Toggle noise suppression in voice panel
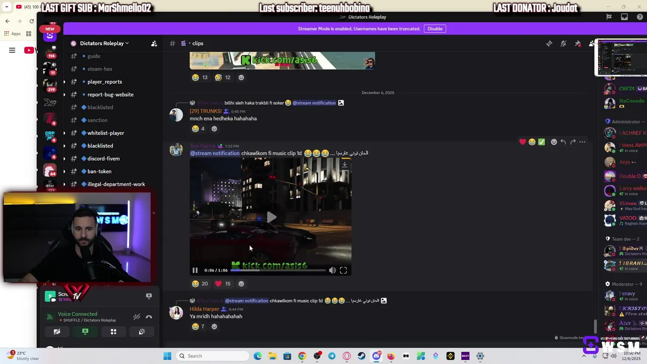This screenshot has width=647, height=364. pos(136,317)
